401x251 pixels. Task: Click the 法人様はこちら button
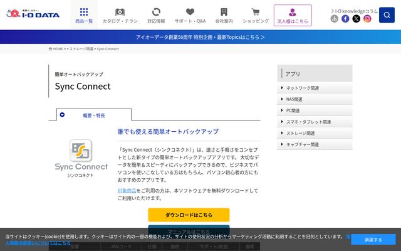[x=293, y=15]
